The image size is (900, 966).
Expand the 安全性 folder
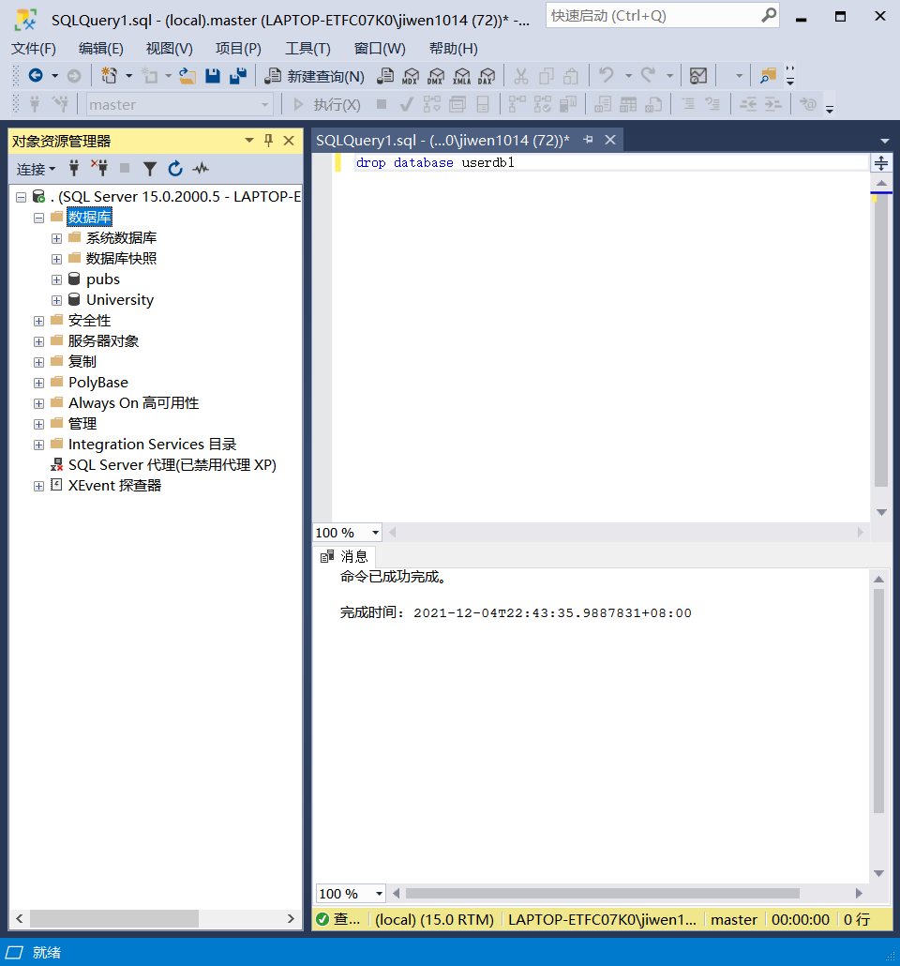pos(38,321)
